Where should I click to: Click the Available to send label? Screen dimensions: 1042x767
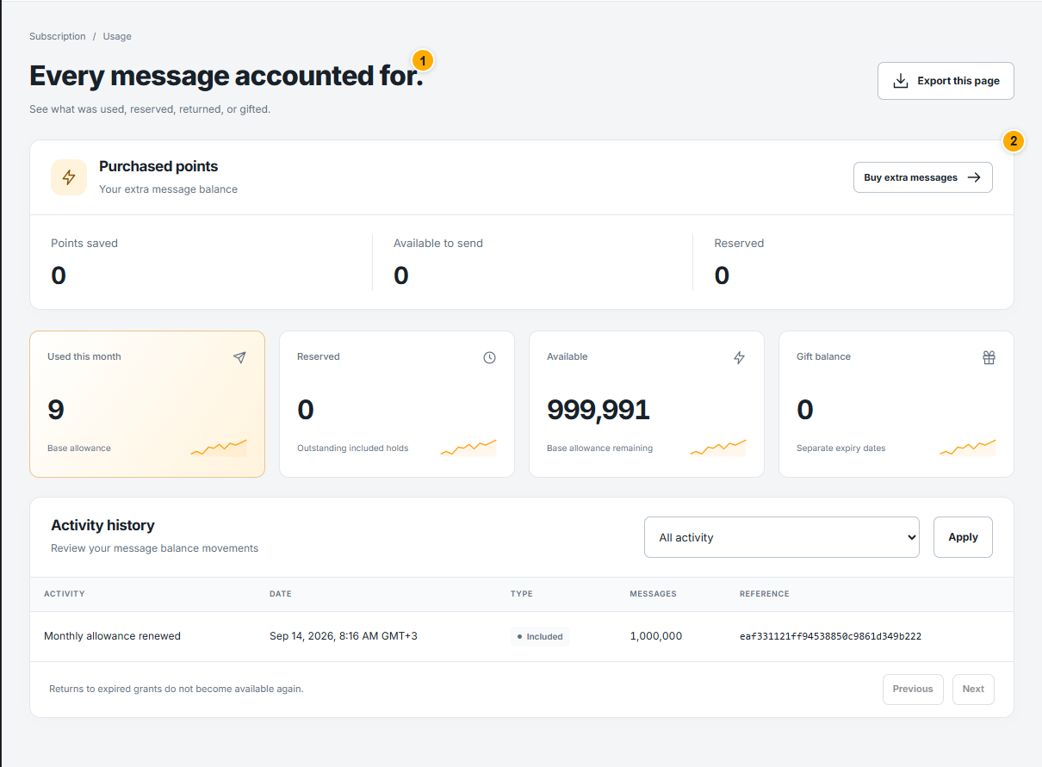[x=438, y=243]
